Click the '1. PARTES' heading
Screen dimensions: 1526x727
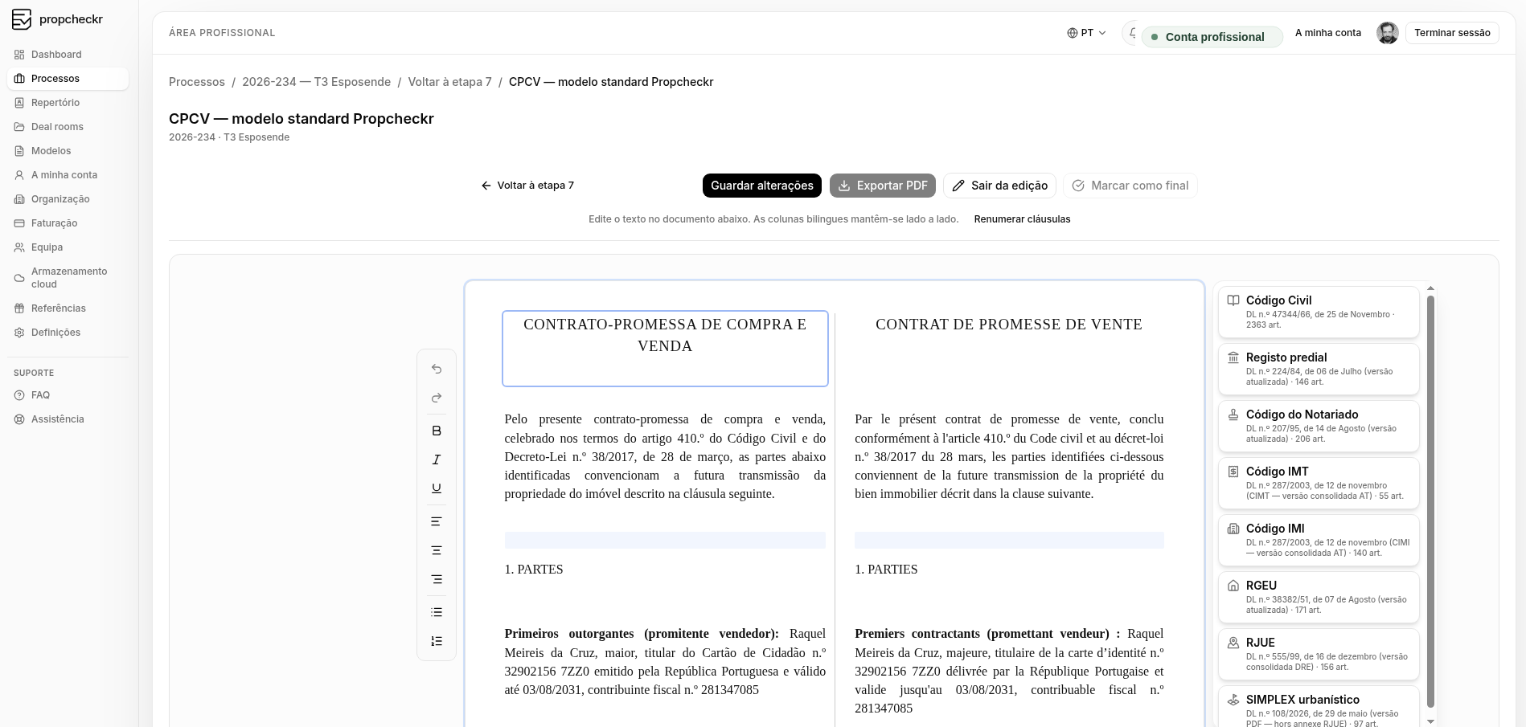[x=534, y=570]
